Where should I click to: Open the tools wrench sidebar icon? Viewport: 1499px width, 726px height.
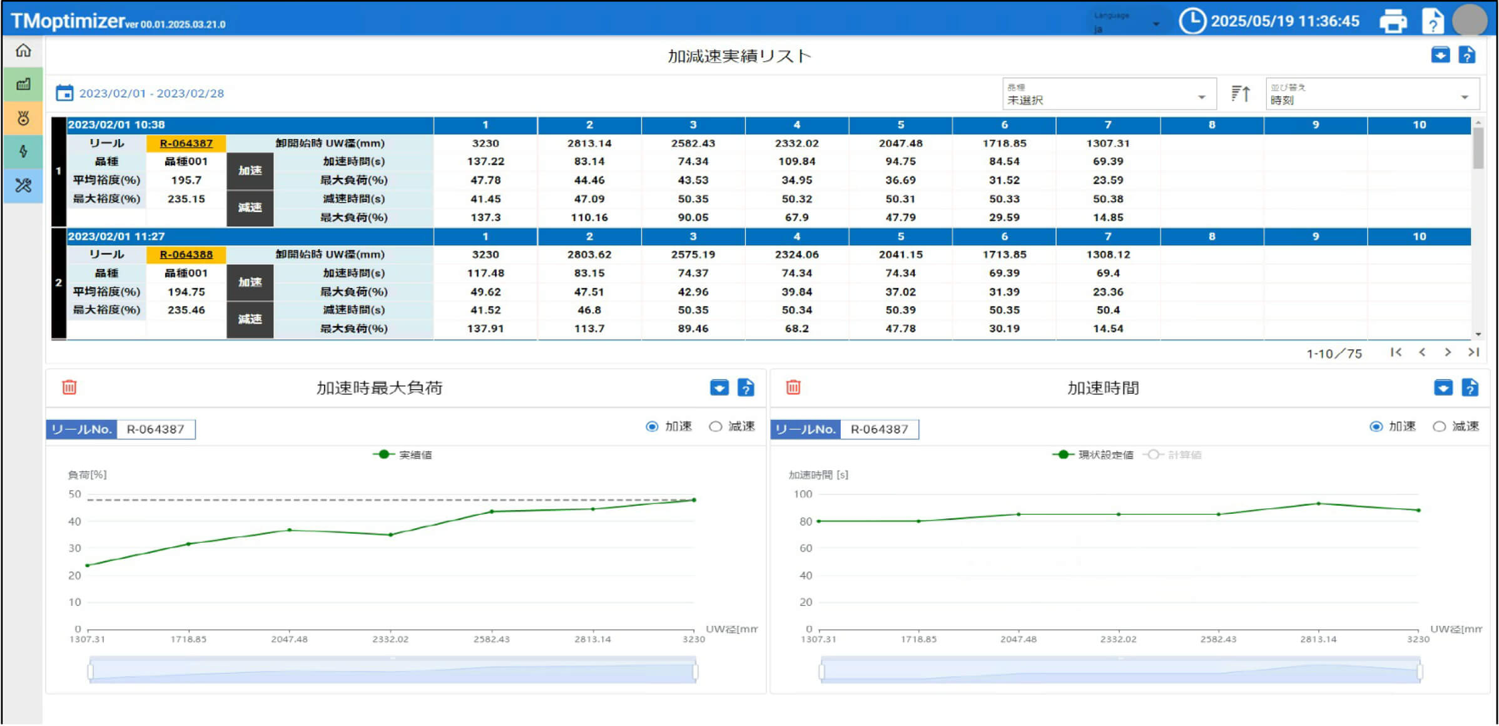pos(23,185)
